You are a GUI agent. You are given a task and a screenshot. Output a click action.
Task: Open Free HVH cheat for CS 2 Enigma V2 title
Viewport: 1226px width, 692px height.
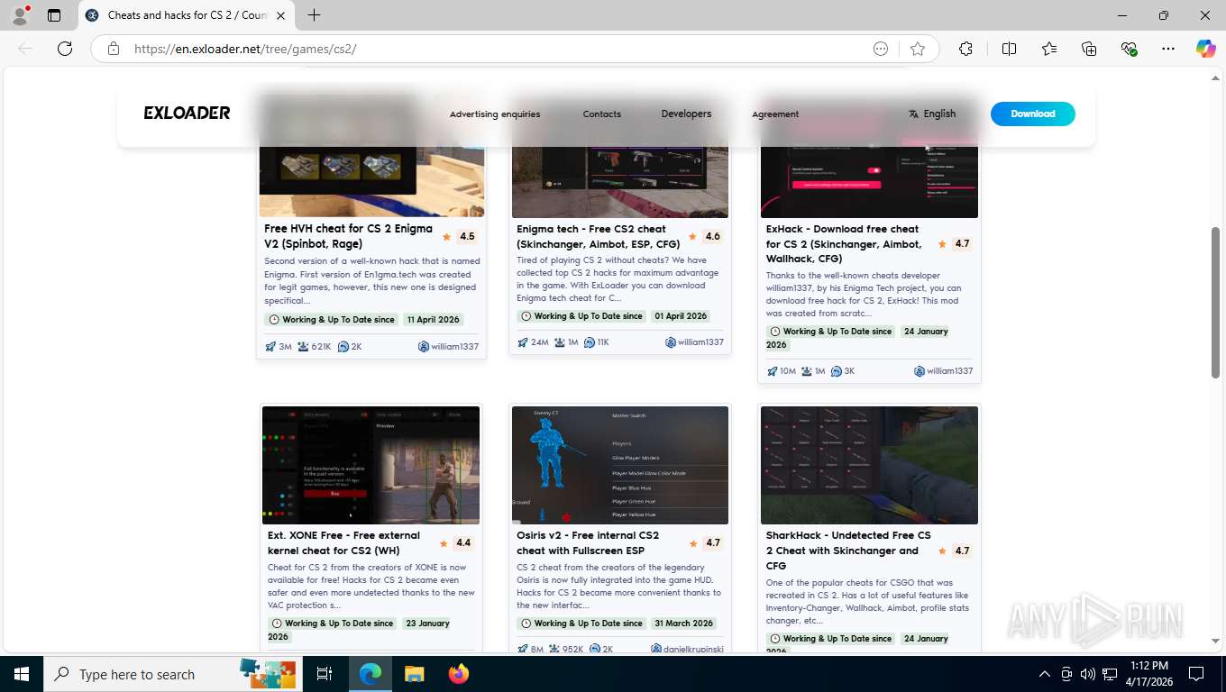pos(348,236)
